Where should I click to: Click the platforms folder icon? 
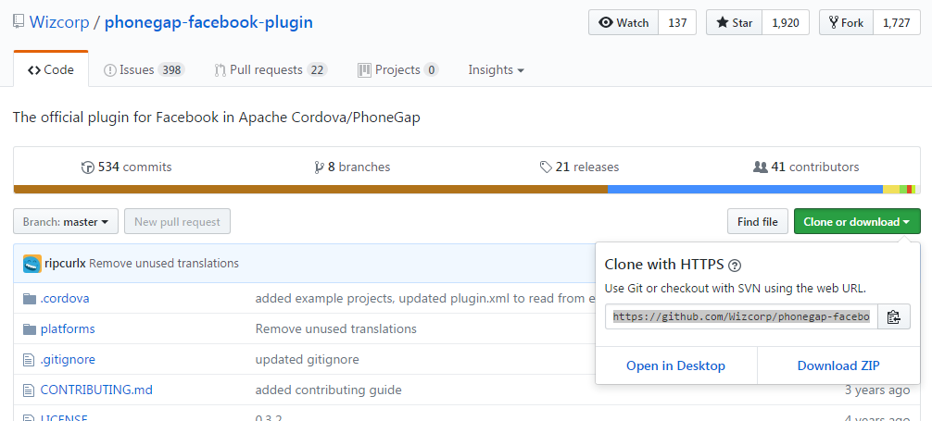pos(30,329)
